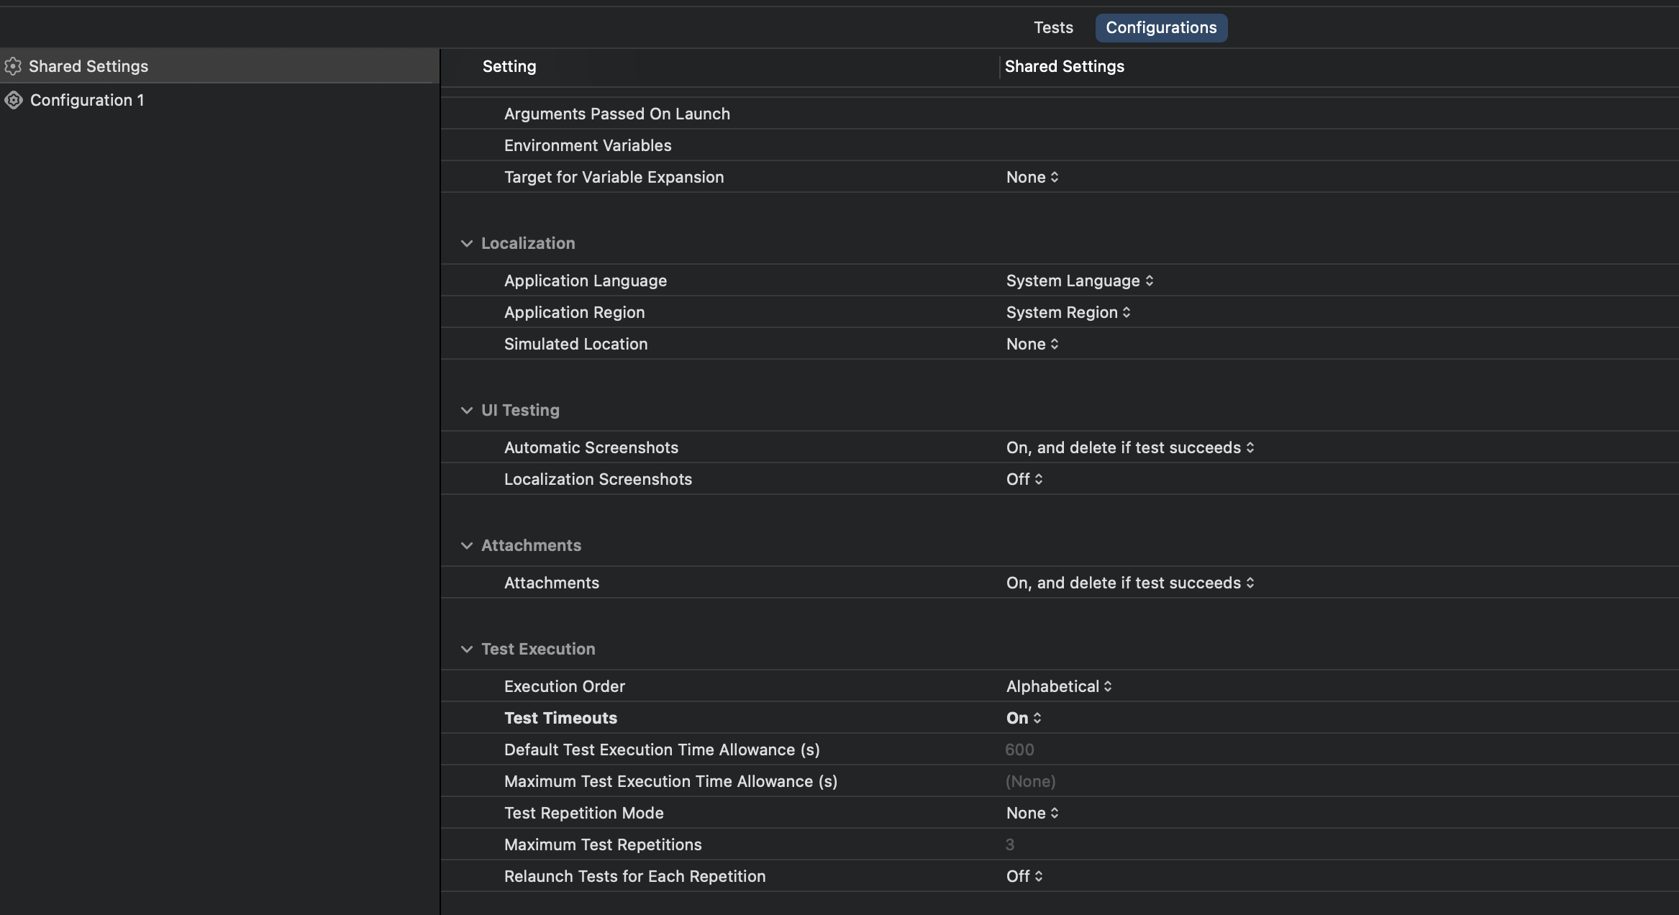Open the Application Language dropdown
This screenshot has height=915, width=1679.
coord(1079,281)
